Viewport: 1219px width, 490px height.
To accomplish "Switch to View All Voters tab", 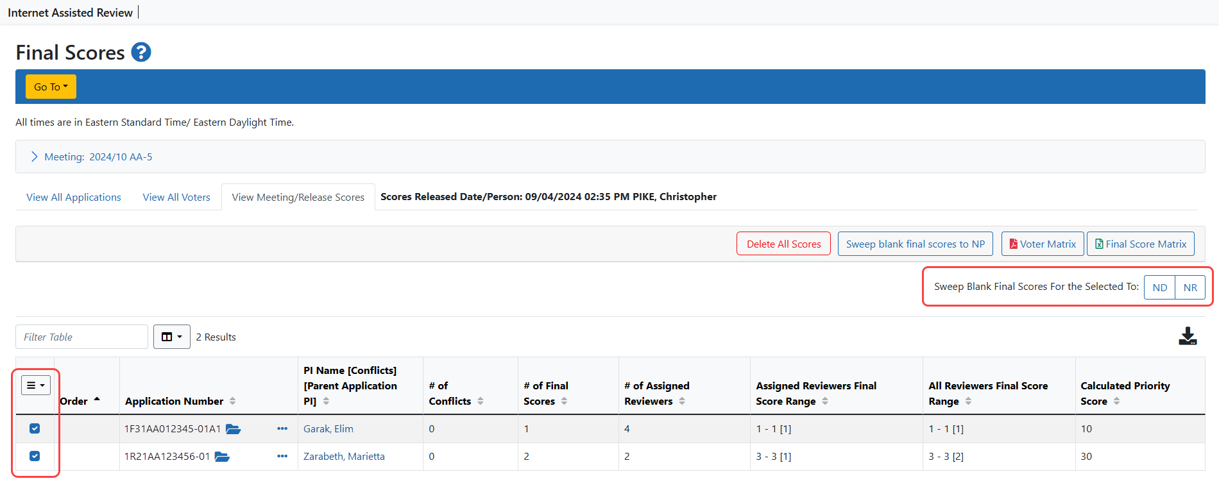I will coord(176,197).
